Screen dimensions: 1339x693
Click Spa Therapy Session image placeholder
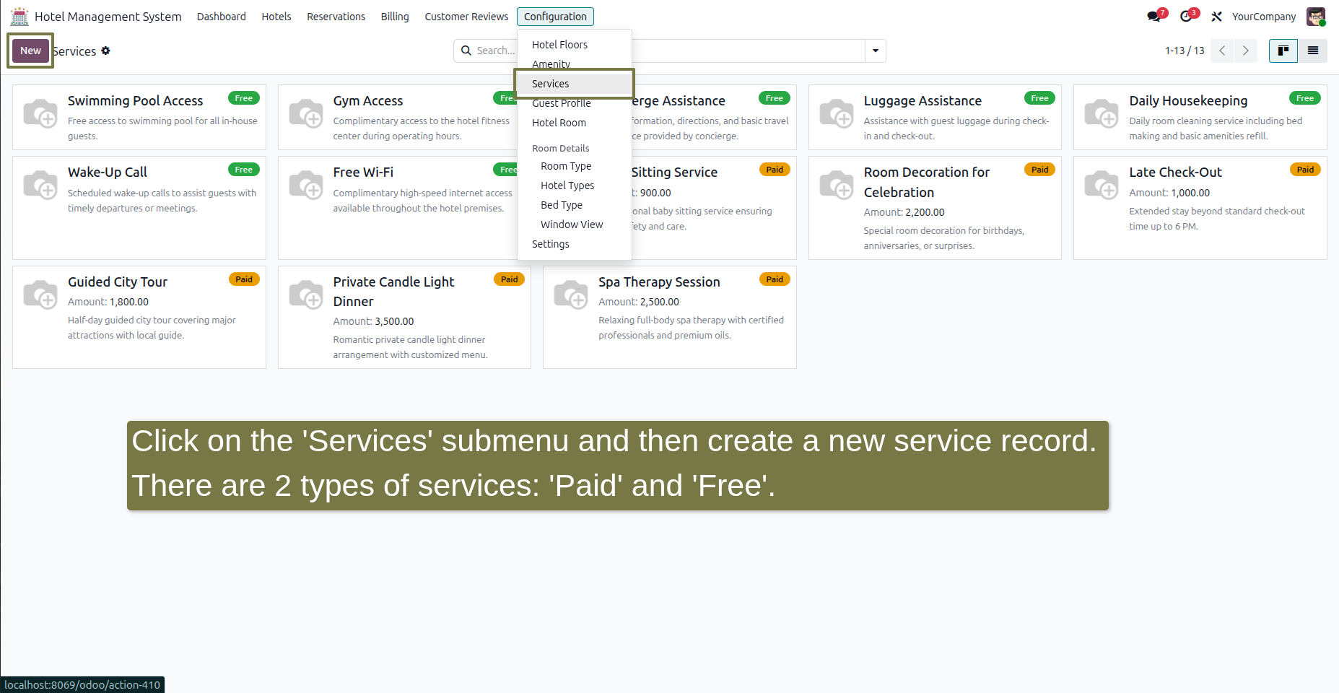pyautogui.click(x=571, y=295)
